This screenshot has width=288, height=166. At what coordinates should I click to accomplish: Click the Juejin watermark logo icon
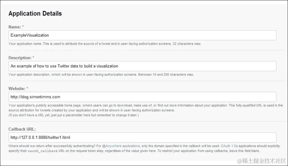point(240,160)
